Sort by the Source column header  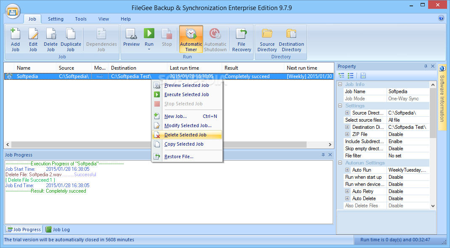74,68
